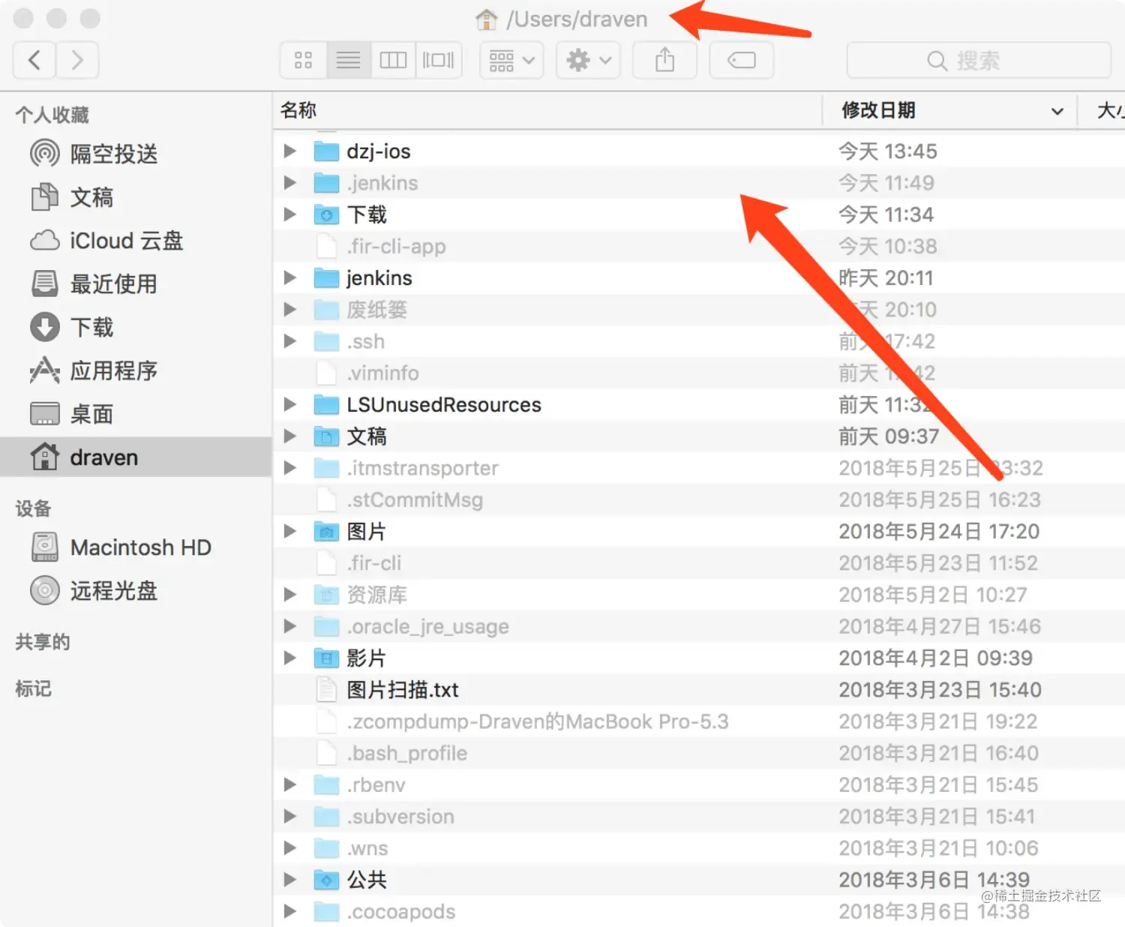
Task: Select the jenkins folder icon
Action: pyautogui.click(x=326, y=278)
